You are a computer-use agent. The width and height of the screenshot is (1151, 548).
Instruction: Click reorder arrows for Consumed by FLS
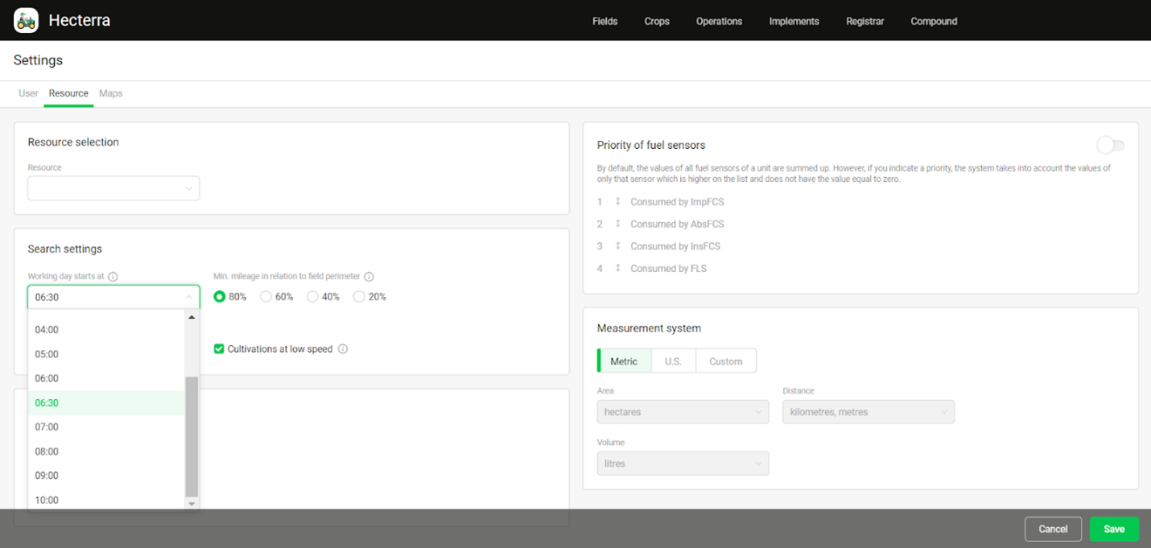pos(617,268)
